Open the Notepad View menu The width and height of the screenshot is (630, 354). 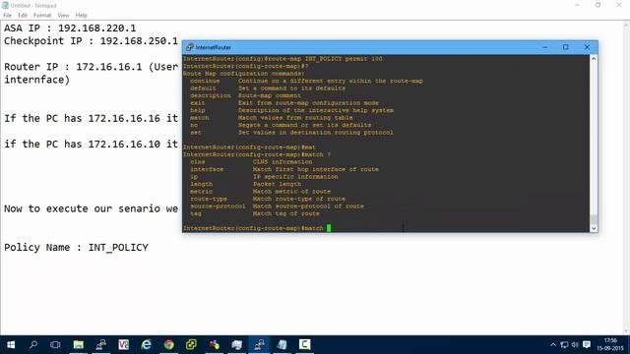click(x=63, y=16)
